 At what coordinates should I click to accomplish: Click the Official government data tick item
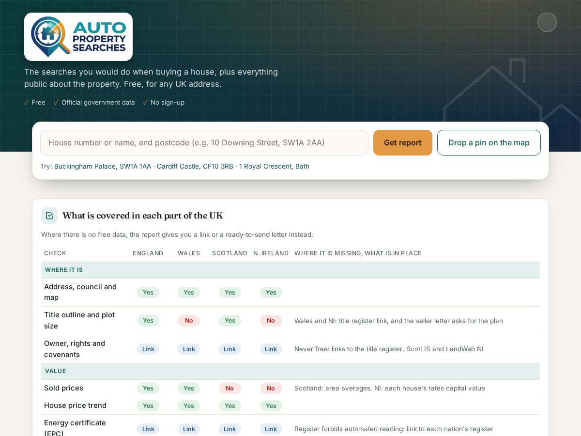click(94, 102)
